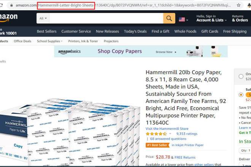Screen dimensions: 251x167
Task: Open the US flag language selector
Action: point(183,20)
